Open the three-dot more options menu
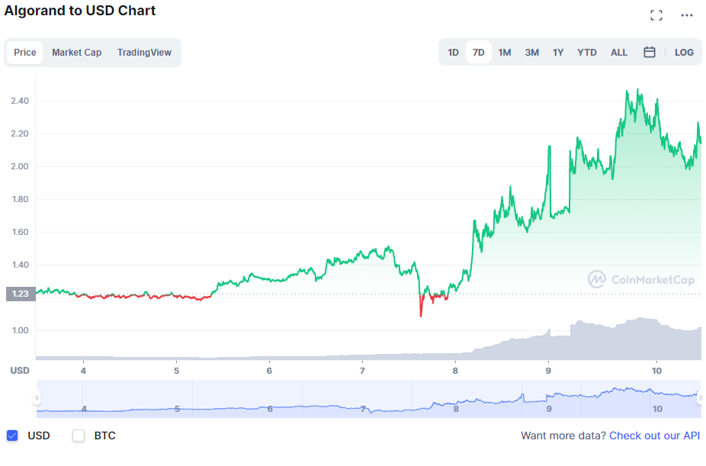 point(687,15)
